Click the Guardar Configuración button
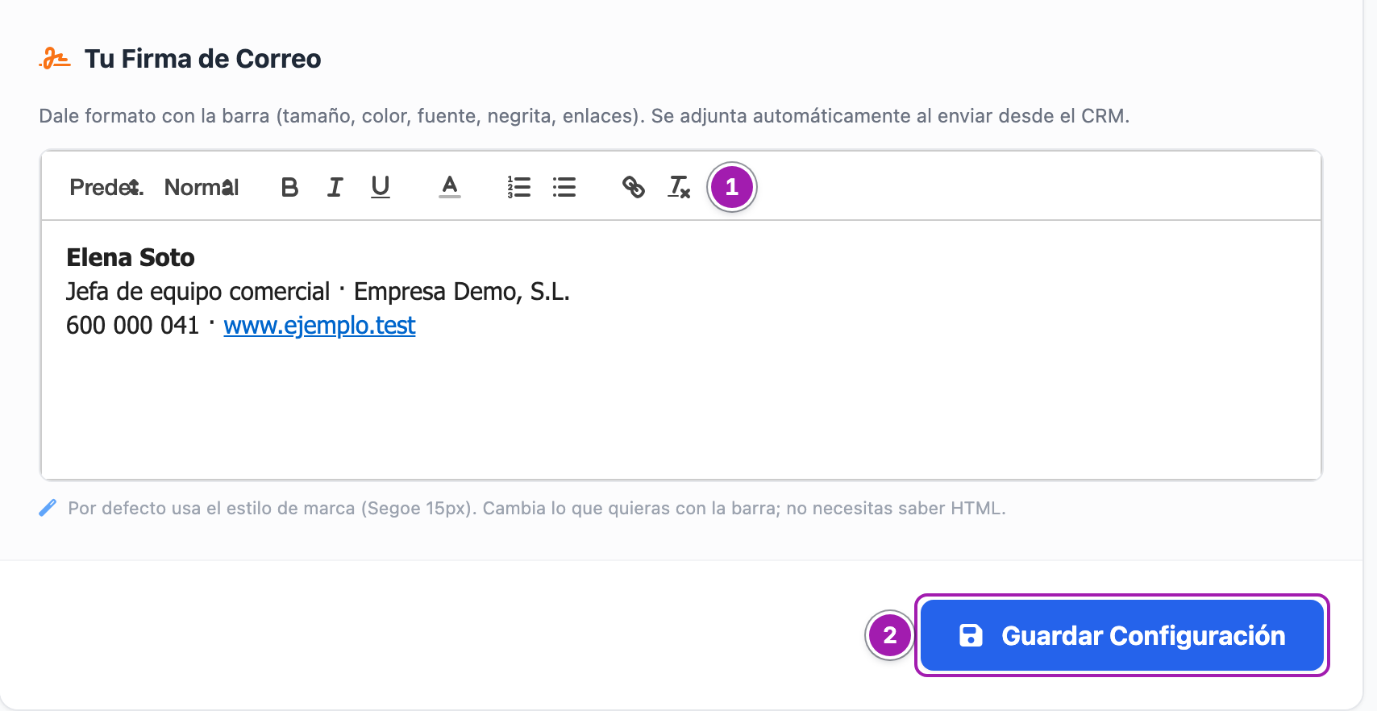The width and height of the screenshot is (1377, 711). [x=1122, y=635]
